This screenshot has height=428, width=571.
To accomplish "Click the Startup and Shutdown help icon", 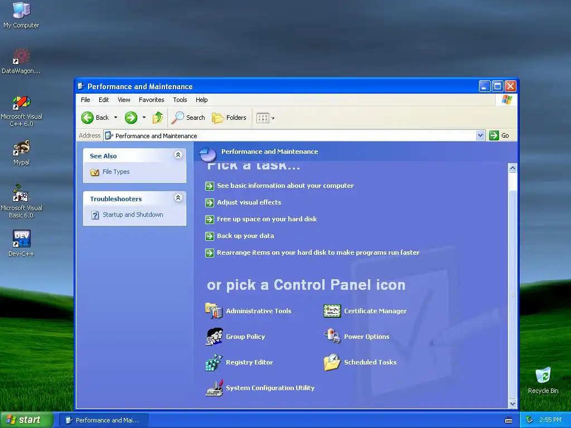I will 95,215.
